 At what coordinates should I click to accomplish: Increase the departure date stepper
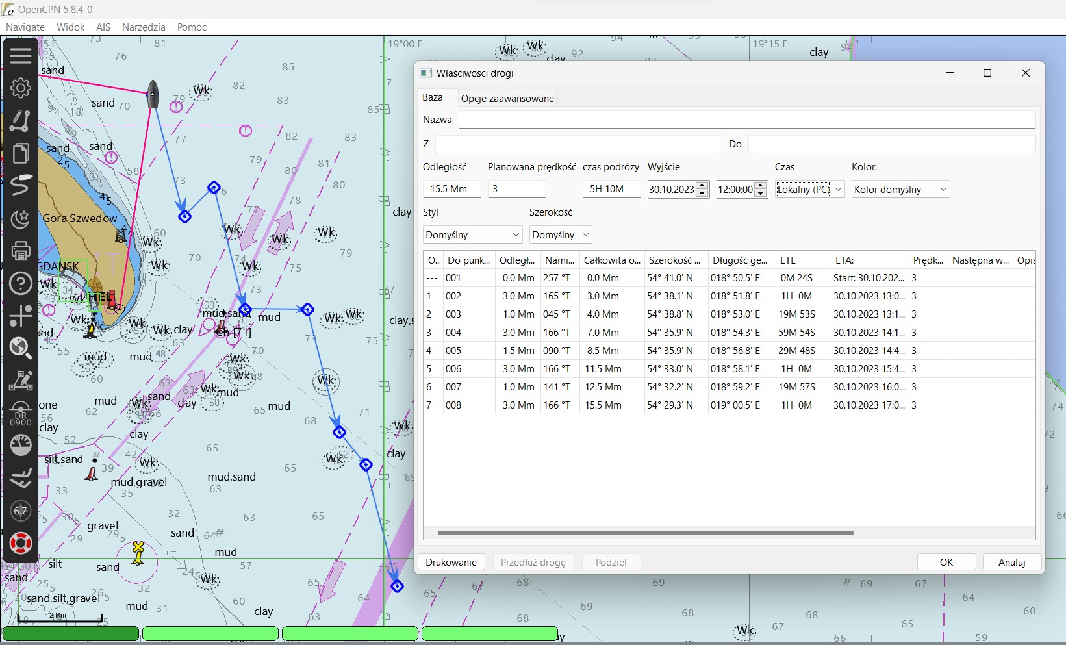tap(702, 186)
